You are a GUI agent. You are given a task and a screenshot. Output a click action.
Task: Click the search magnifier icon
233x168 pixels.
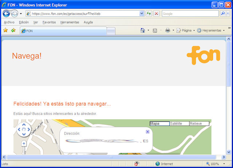pyautogui.click(x=223, y=13)
